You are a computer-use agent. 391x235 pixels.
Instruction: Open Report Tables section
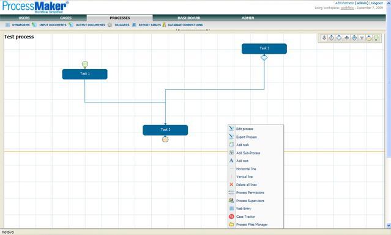[150, 25]
